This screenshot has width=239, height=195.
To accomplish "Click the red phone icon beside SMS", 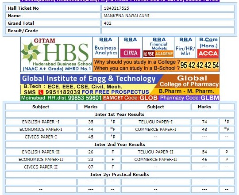I will pos(41,92).
